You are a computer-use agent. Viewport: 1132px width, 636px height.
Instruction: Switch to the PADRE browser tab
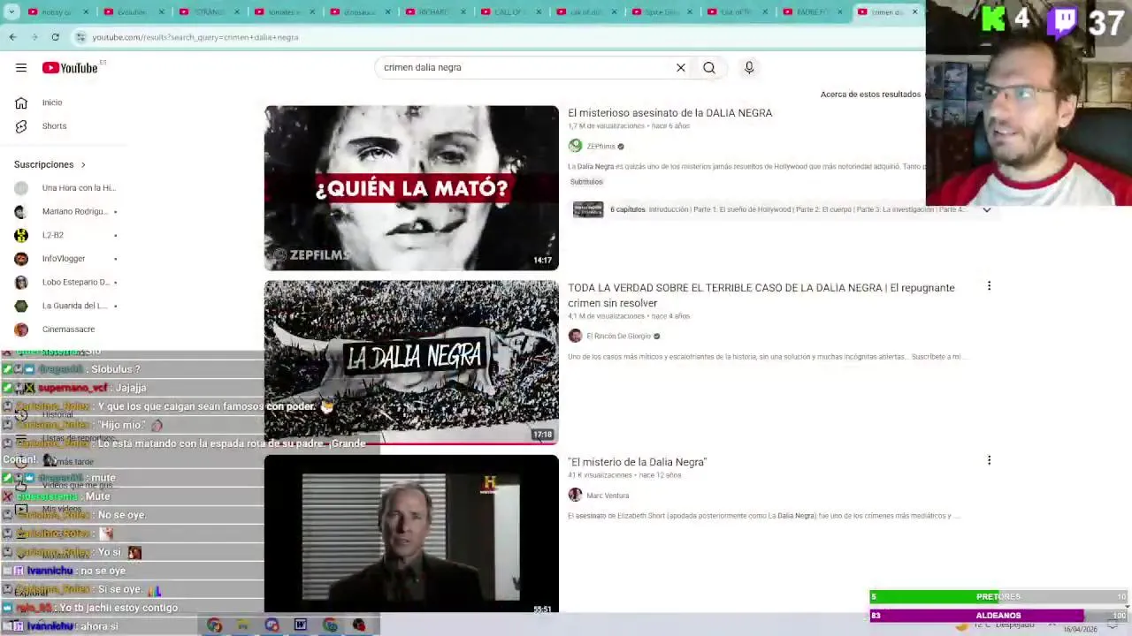point(812,11)
